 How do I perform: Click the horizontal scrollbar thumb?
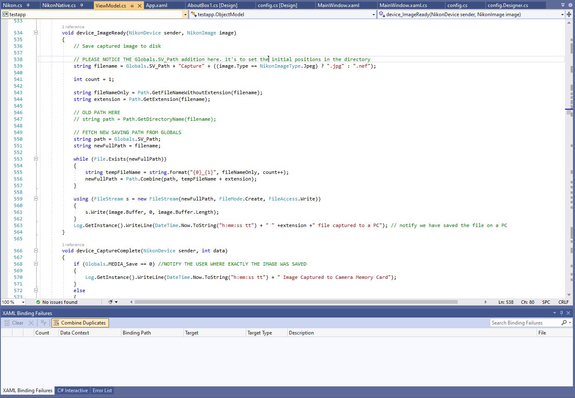click(296, 302)
